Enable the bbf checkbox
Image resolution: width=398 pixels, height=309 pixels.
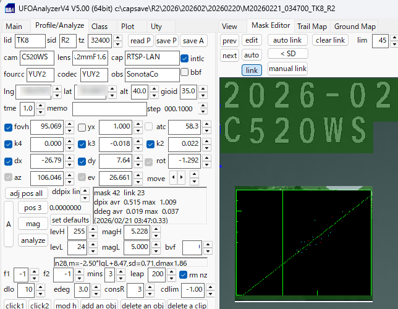[185, 72]
